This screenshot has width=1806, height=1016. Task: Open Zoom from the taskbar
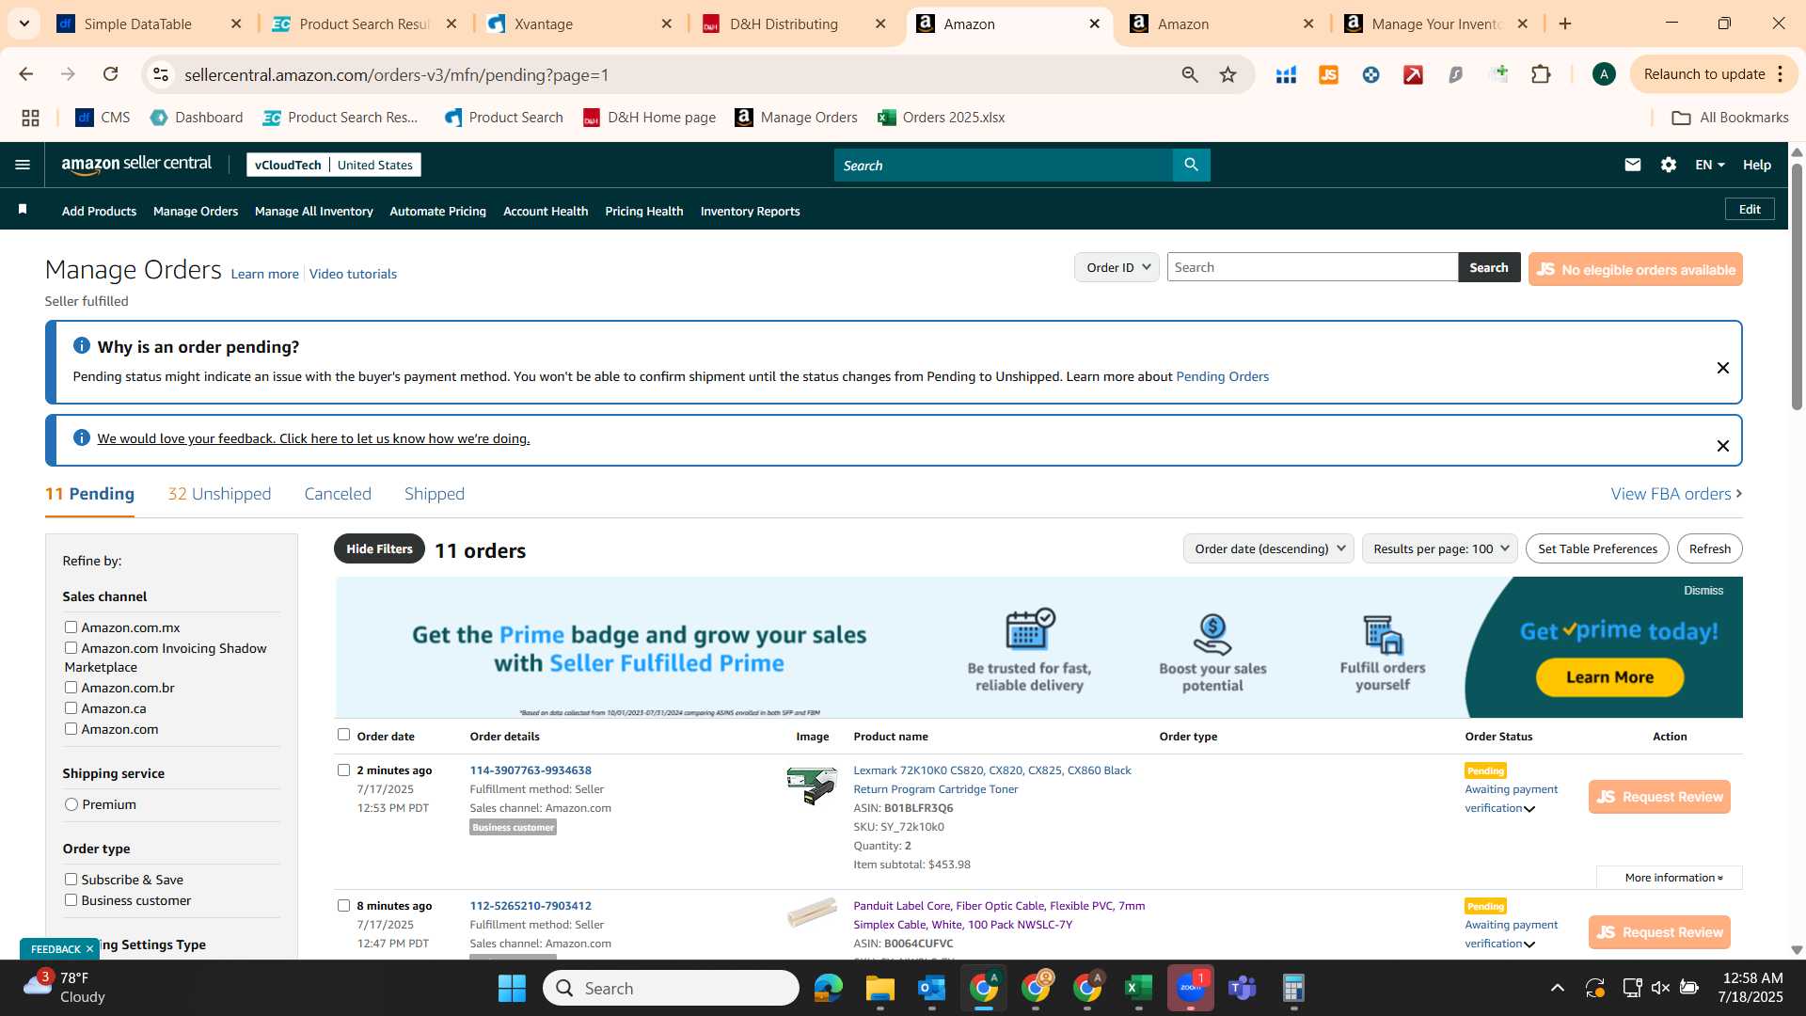pyautogui.click(x=1190, y=988)
